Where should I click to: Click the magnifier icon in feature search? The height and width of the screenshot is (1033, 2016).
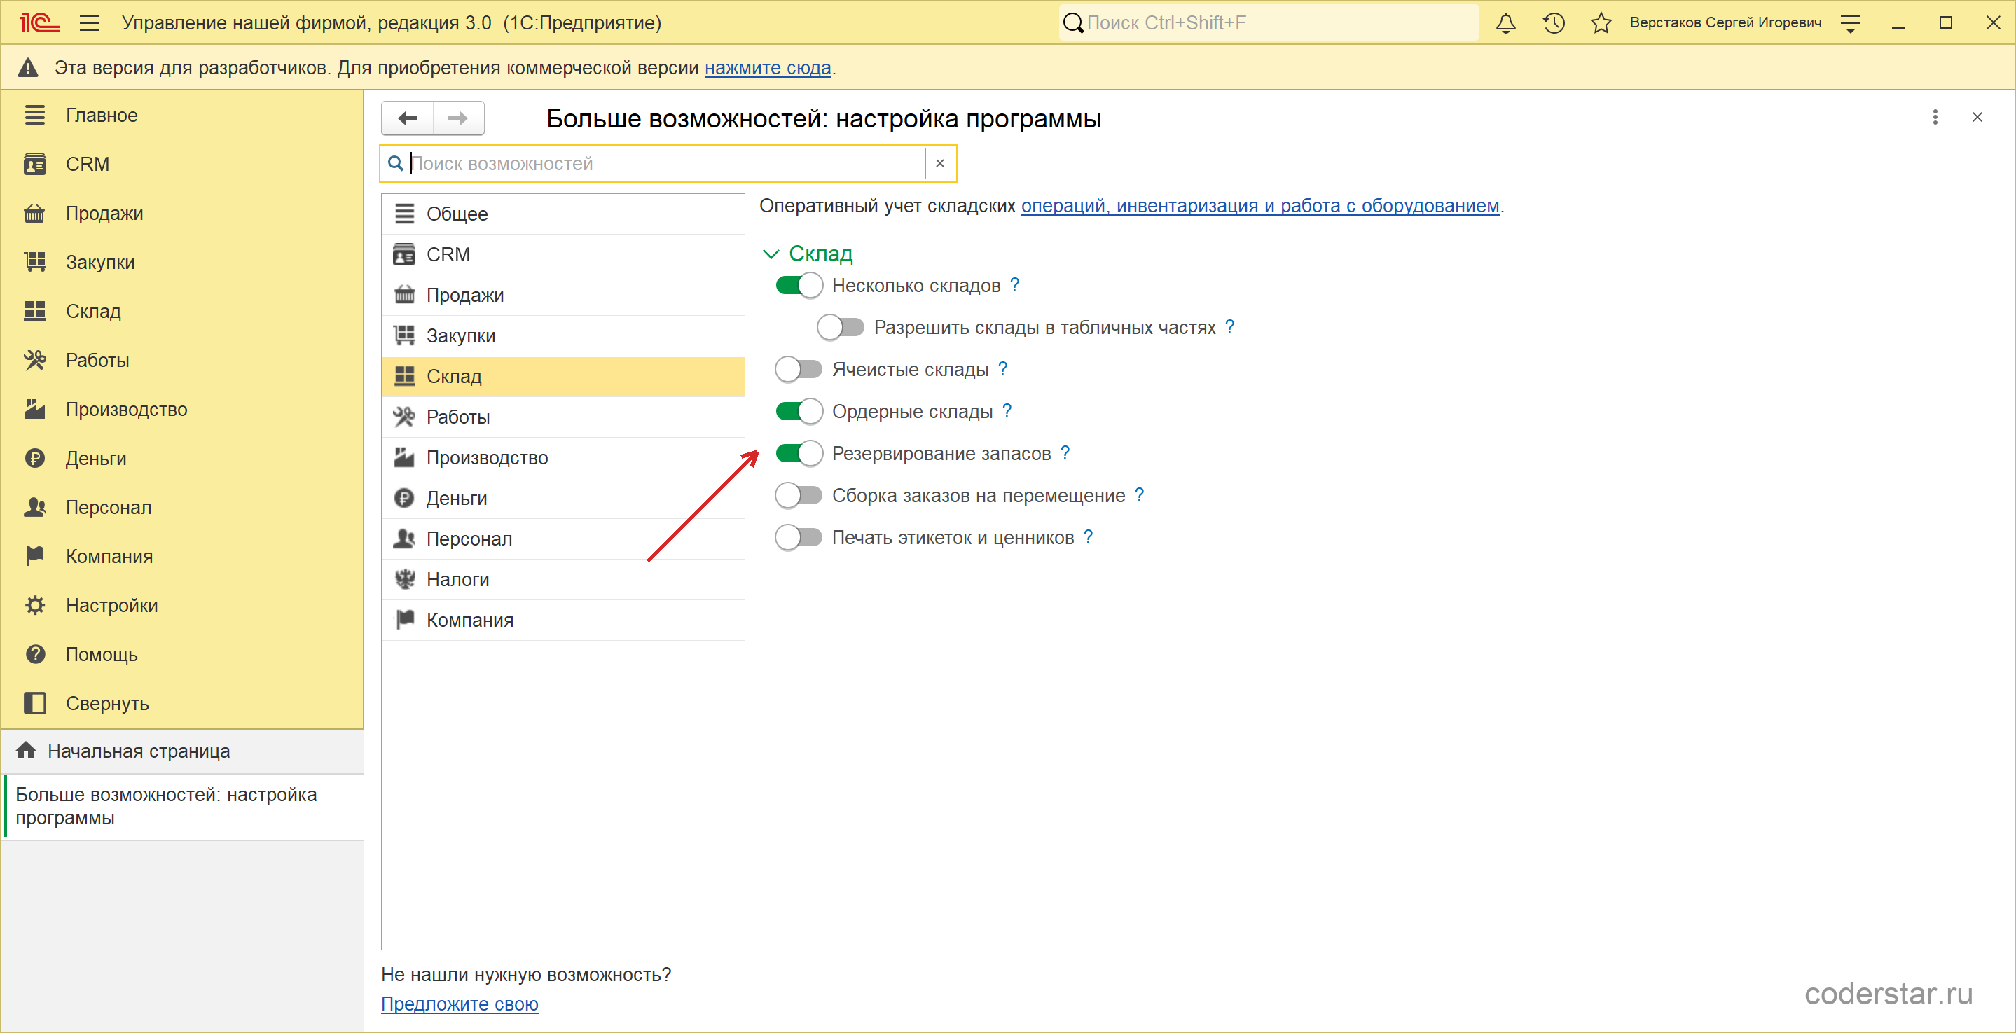point(396,162)
